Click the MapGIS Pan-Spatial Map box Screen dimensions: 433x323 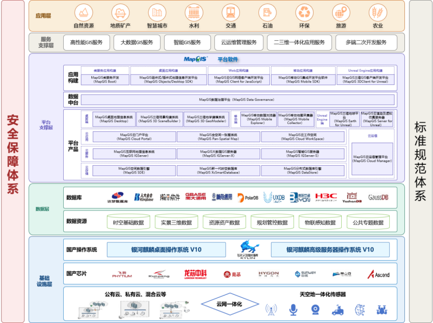pos(218,137)
